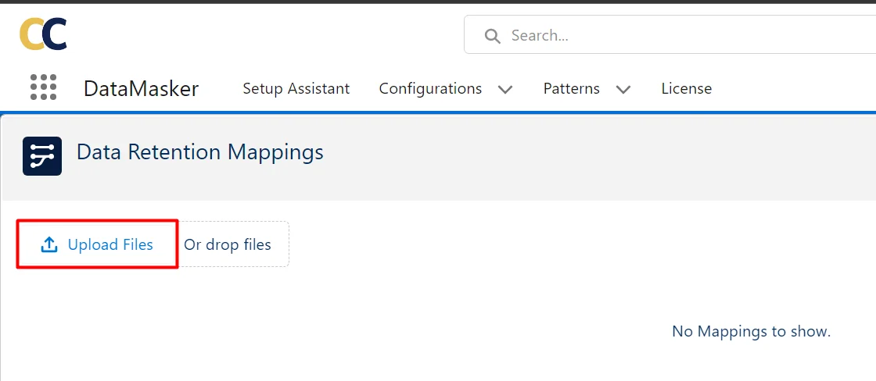This screenshot has height=381, width=876.
Task: Open the Setup Assistant tab
Action: click(x=296, y=88)
